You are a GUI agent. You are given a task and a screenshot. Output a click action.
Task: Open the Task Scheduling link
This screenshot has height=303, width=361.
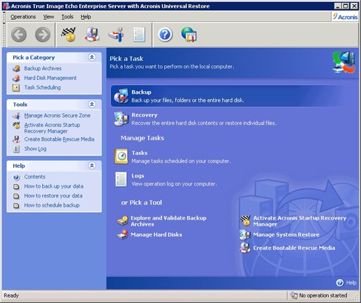(x=42, y=88)
